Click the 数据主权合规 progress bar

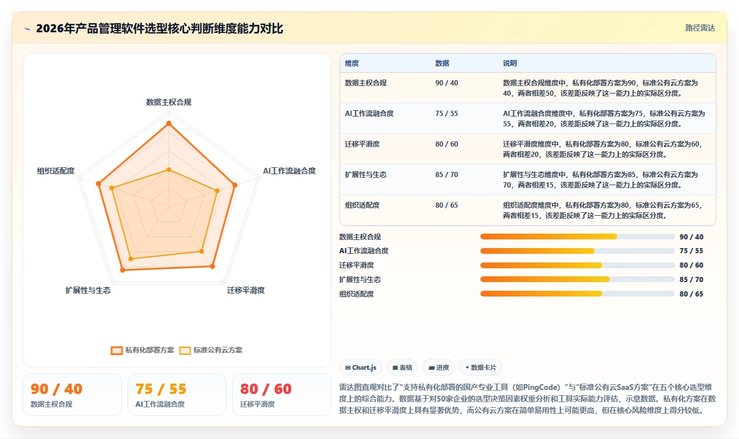pyautogui.click(x=577, y=237)
